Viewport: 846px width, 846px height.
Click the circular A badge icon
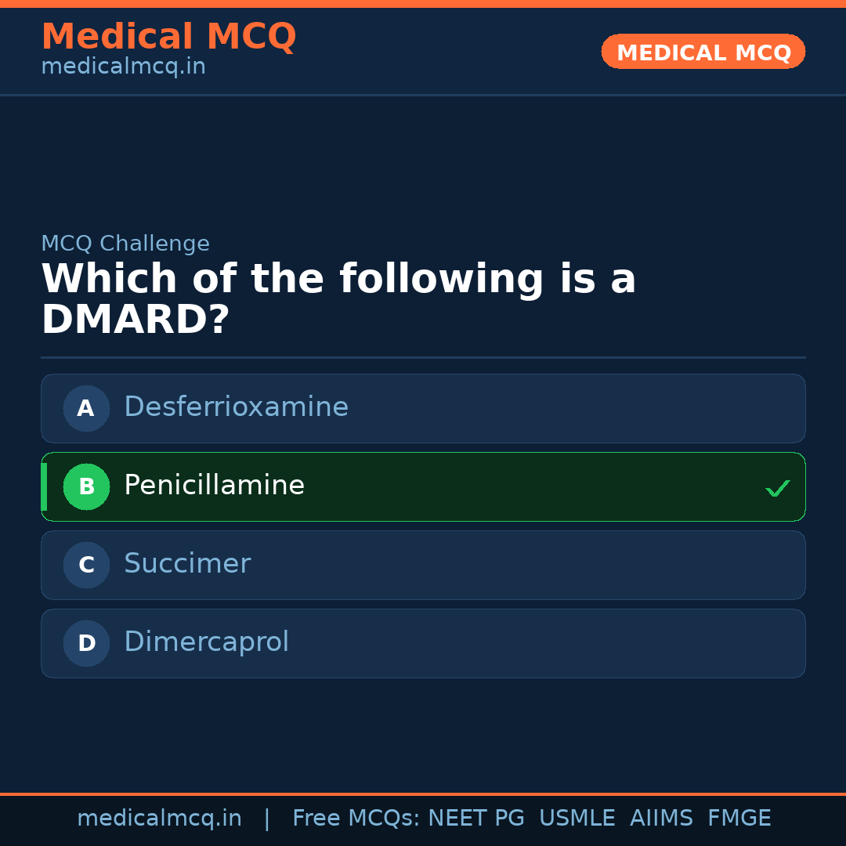[x=86, y=408]
